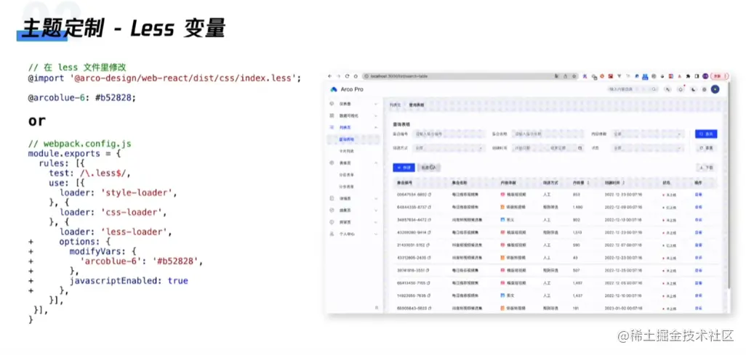The width and height of the screenshot is (746, 355).
Task: Click the '@arcoblue-6: #b52828;' code line
Action: point(82,97)
